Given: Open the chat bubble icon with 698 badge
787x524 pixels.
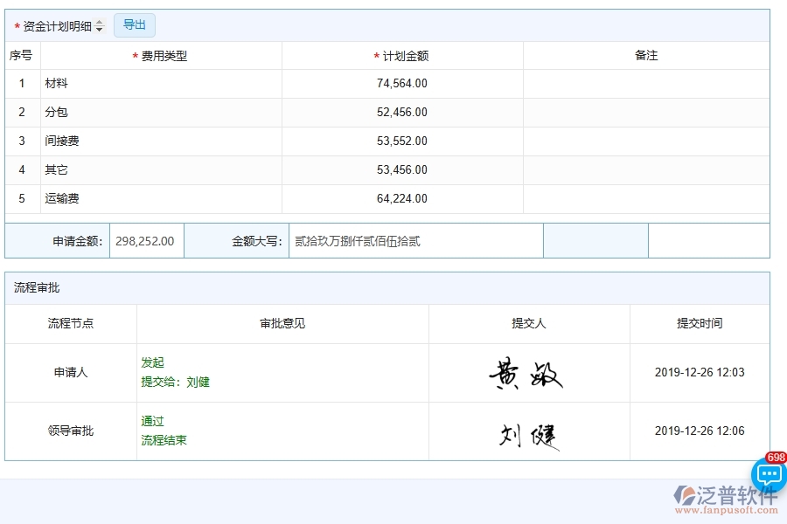Looking at the screenshot, I should click(768, 474).
